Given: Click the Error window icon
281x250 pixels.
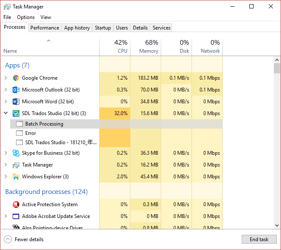Looking at the screenshot, I should point(19,133).
